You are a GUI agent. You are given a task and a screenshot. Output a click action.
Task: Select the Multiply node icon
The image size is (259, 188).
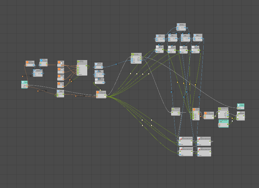coord(178,25)
